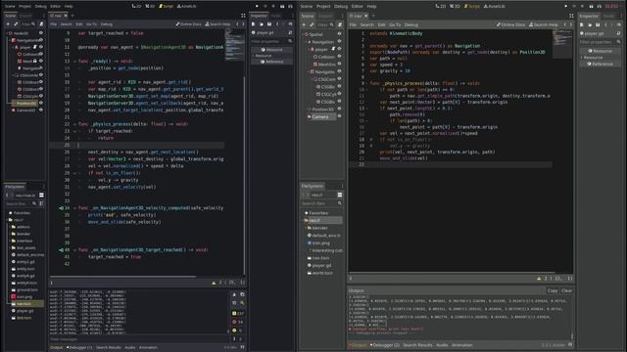Screen dimensions: 627x352
Task: Click the instance scene link icon in right window's Scene dock
Action: (312, 24)
